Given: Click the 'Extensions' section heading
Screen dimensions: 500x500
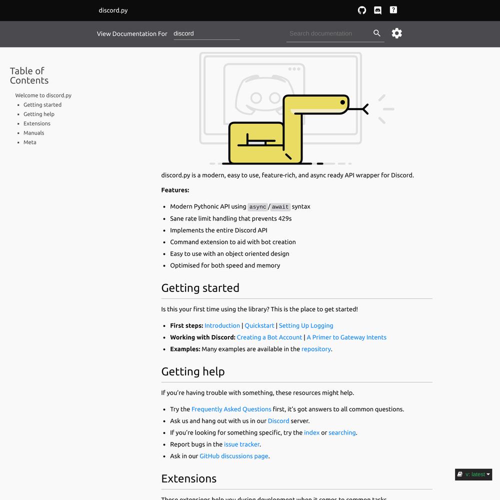Looking at the screenshot, I should [x=189, y=478].
